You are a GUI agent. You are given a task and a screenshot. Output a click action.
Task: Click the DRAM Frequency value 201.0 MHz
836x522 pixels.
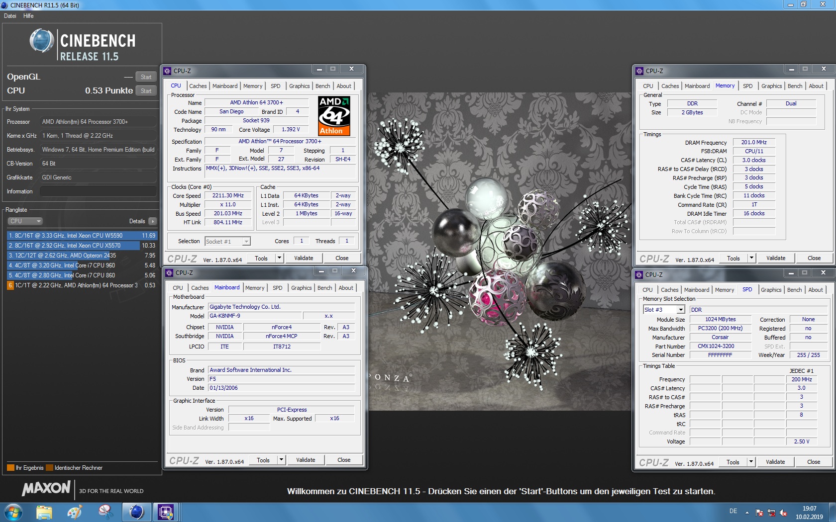(754, 142)
